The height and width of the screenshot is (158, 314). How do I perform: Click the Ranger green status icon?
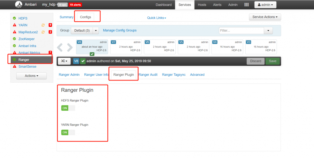tap(14, 59)
